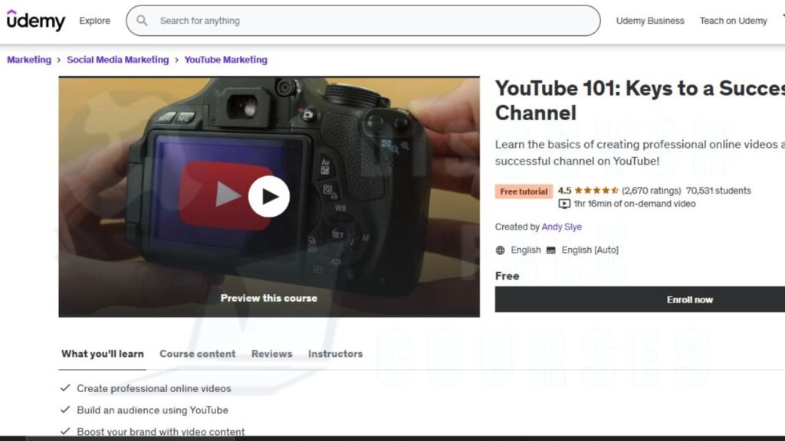
Task: Open Teach on Udemy link
Action: tap(734, 21)
